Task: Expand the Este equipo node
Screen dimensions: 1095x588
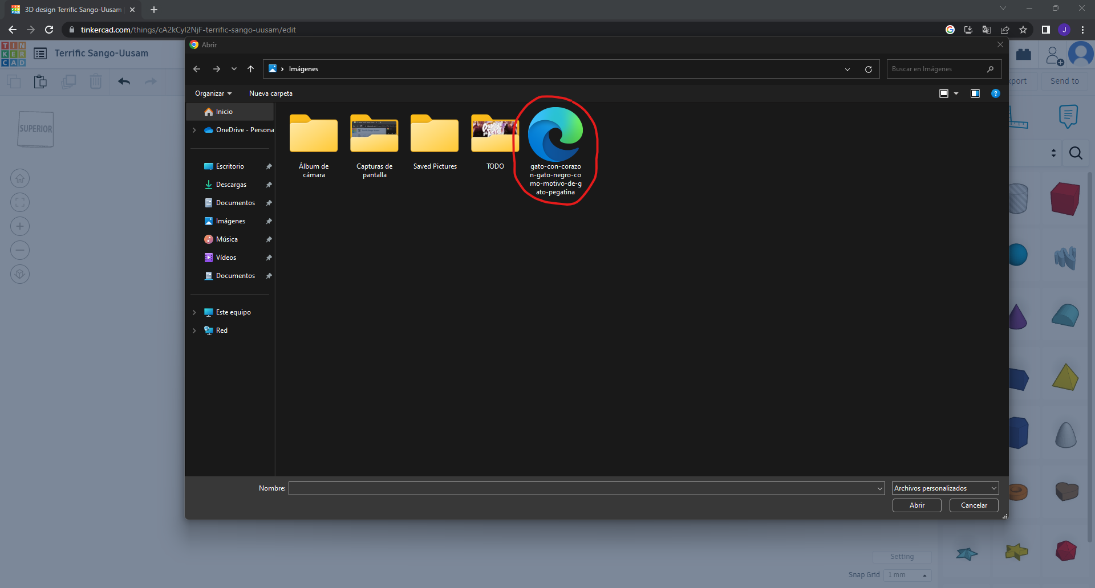Action: point(194,312)
